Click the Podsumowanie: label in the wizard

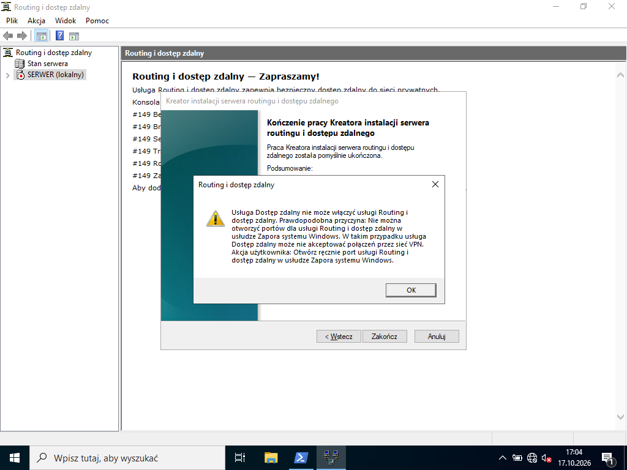click(290, 168)
